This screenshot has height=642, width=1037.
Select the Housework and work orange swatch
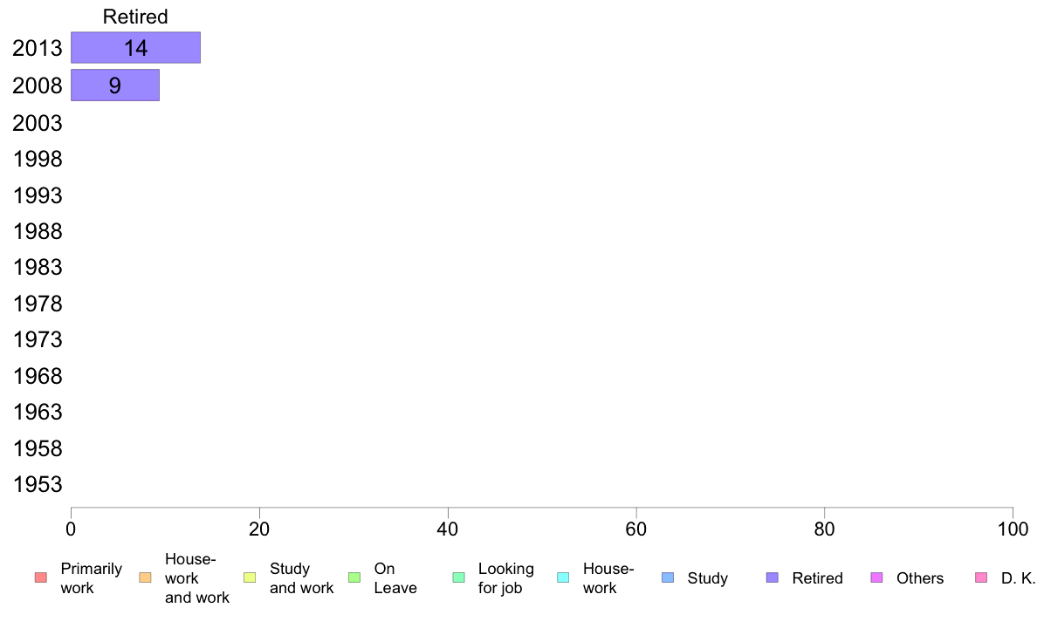pos(145,577)
